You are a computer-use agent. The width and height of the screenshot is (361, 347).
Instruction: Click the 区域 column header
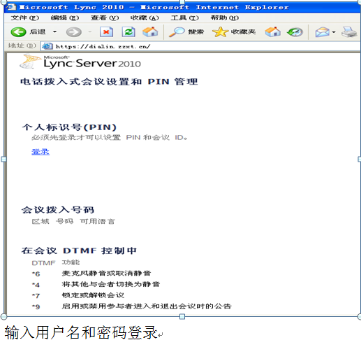coord(40,221)
